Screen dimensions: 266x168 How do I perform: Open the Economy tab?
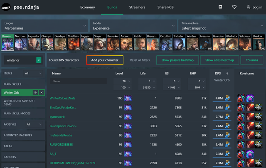(x=88, y=7)
